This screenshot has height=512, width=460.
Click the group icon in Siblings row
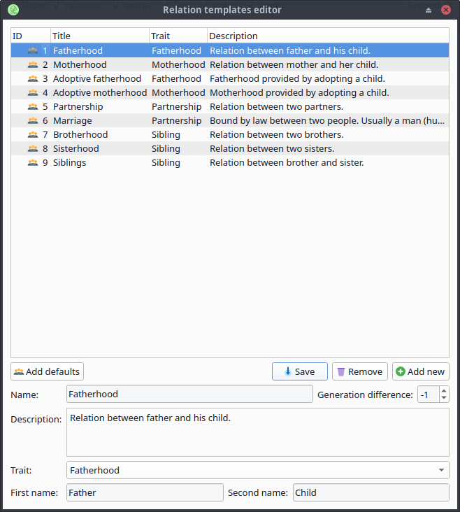(33, 163)
